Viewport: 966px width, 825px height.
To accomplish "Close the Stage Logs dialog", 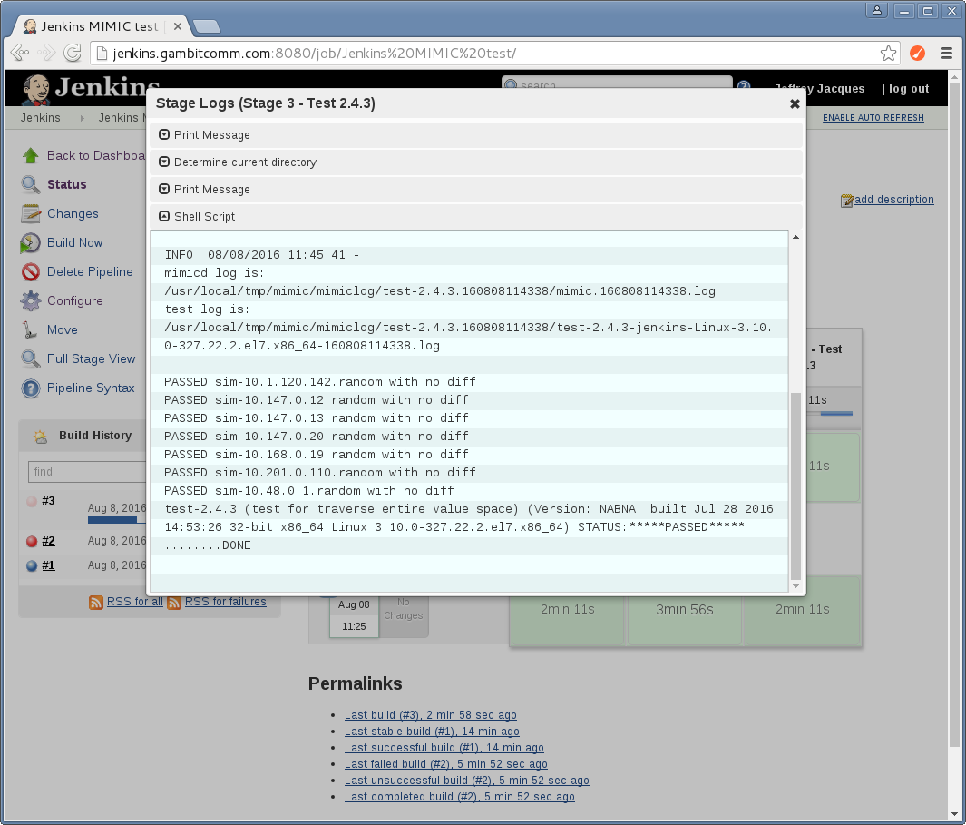I will point(795,104).
